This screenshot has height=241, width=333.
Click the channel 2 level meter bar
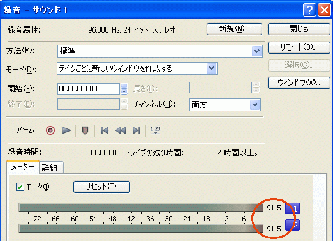tap(141, 228)
